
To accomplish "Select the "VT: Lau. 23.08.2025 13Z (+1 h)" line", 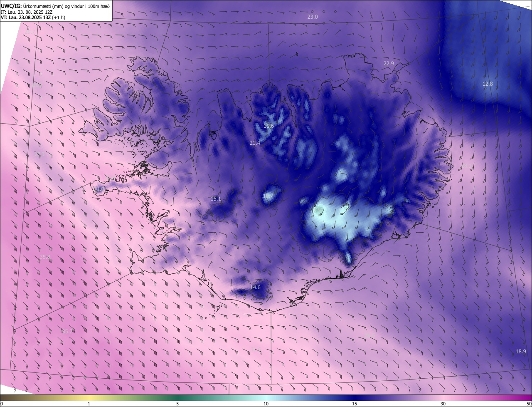I will [x=33, y=17].
